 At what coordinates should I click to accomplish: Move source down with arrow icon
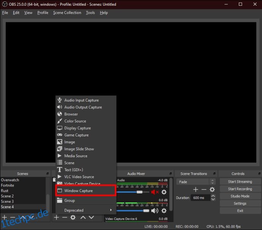coord(91,217)
